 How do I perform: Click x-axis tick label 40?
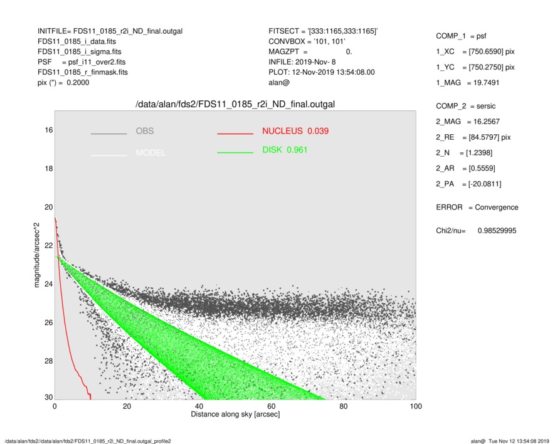point(199,406)
